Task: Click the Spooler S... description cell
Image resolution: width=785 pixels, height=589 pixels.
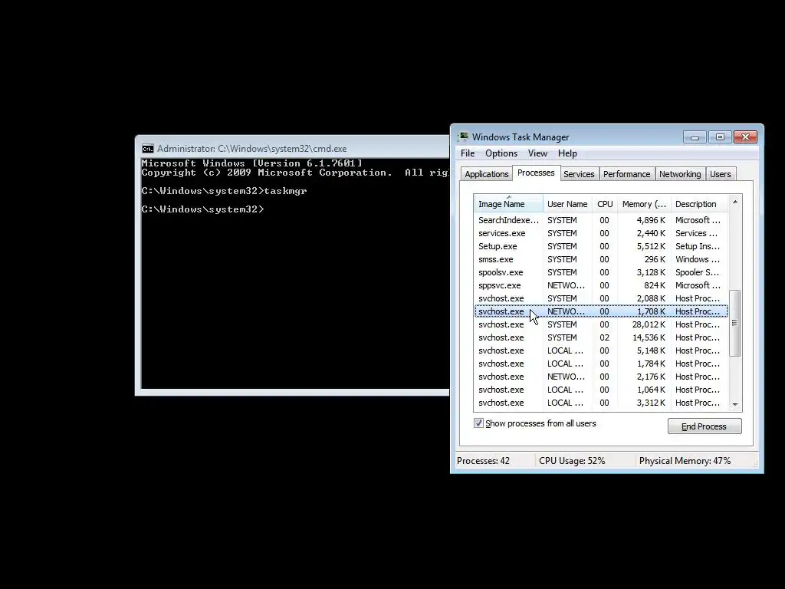Action: [697, 272]
